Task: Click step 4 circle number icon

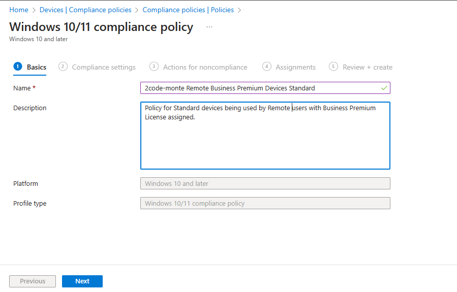Action: coord(267,67)
